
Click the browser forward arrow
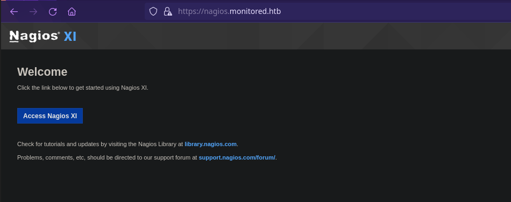33,12
